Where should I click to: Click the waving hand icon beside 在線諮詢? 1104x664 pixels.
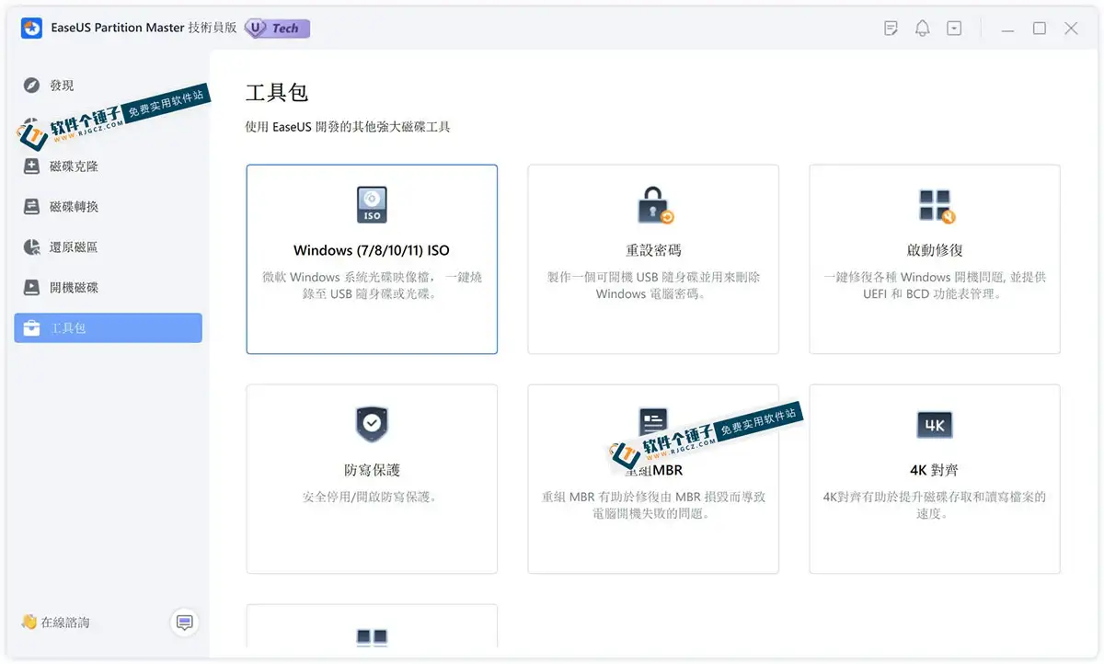pos(29,623)
